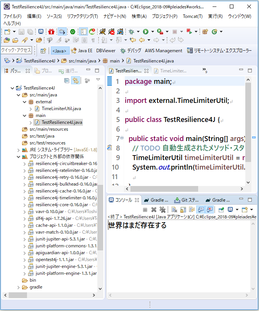This screenshot has height=311, width=259.
Task: Toggle the highlighted numbered-lines toolbar button
Action: [x=84, y=32]
